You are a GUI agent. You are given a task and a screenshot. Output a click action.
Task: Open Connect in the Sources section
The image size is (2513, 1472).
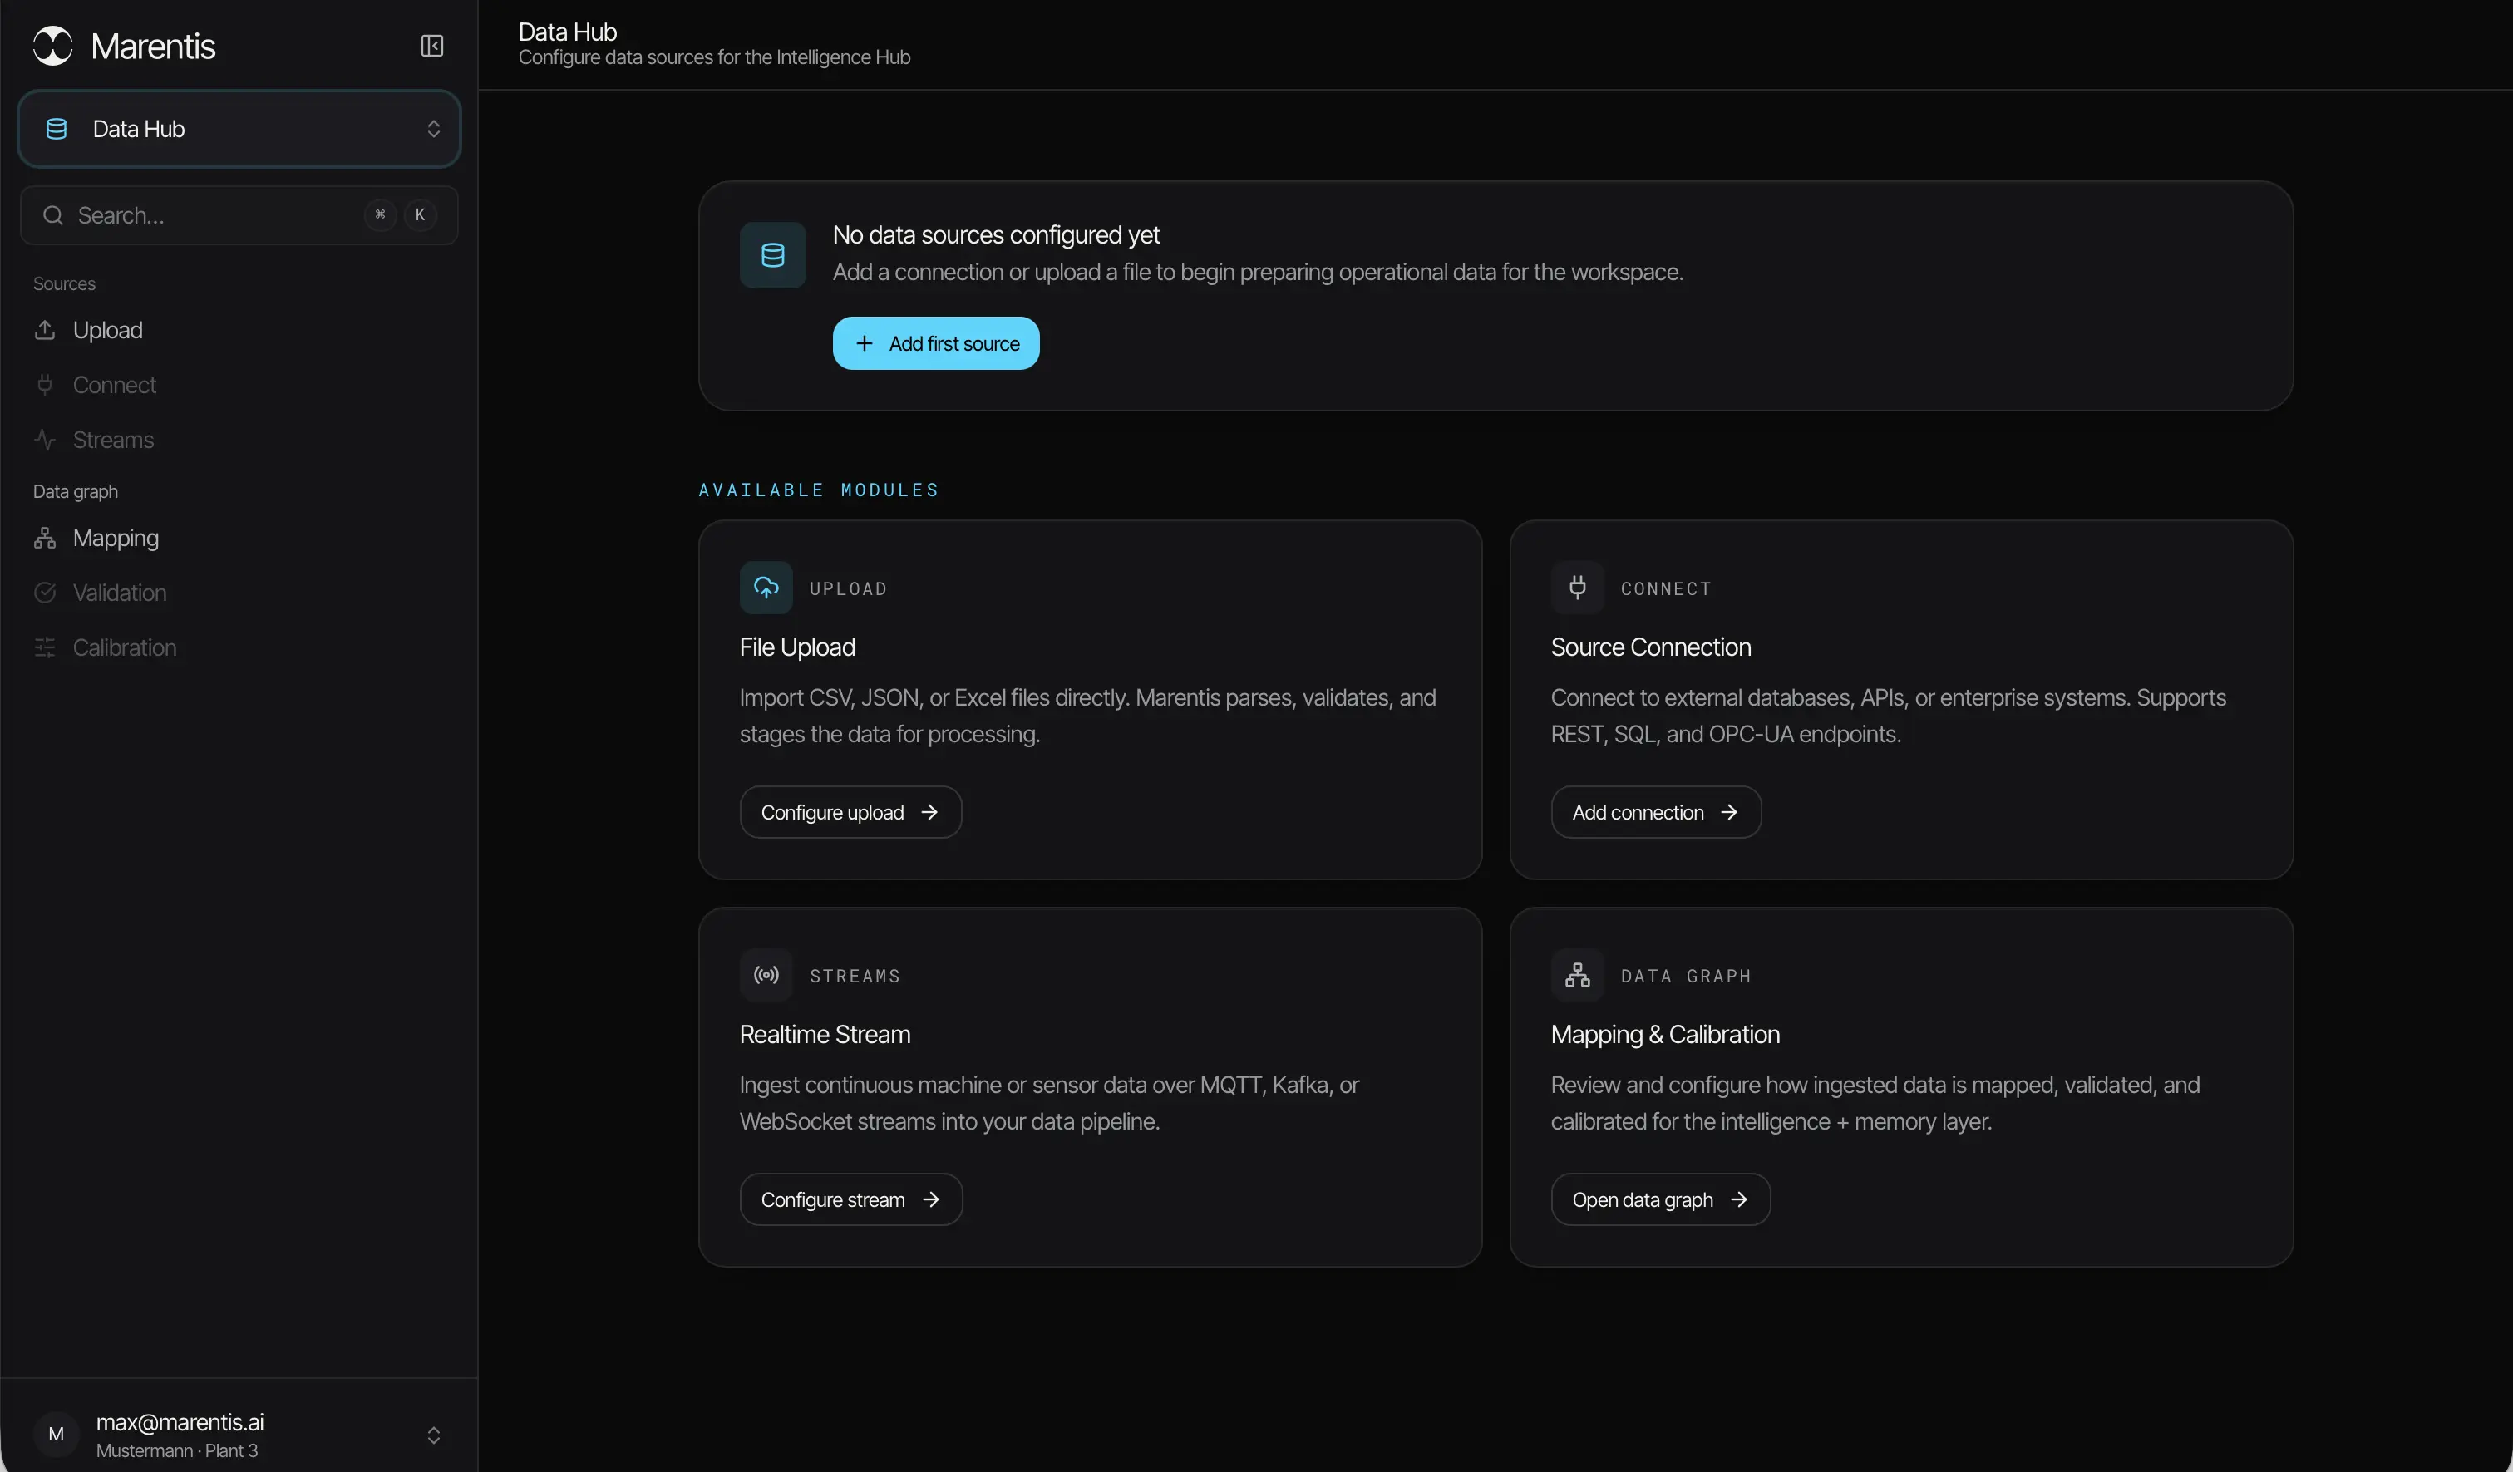coord(239,385)
